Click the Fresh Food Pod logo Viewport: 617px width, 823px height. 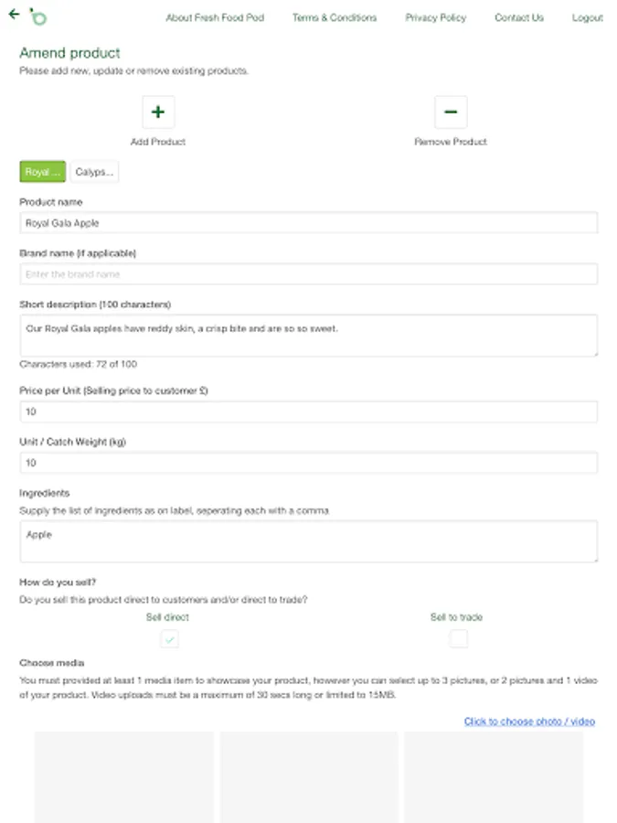pos(37,17)
